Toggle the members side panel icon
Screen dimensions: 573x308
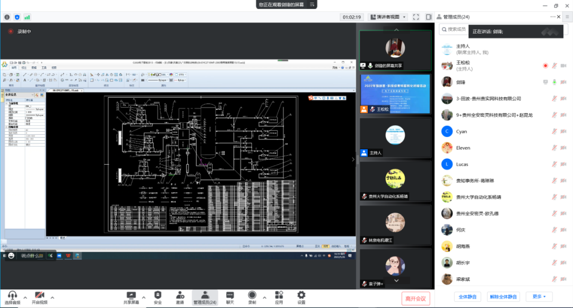pos(428,17)
